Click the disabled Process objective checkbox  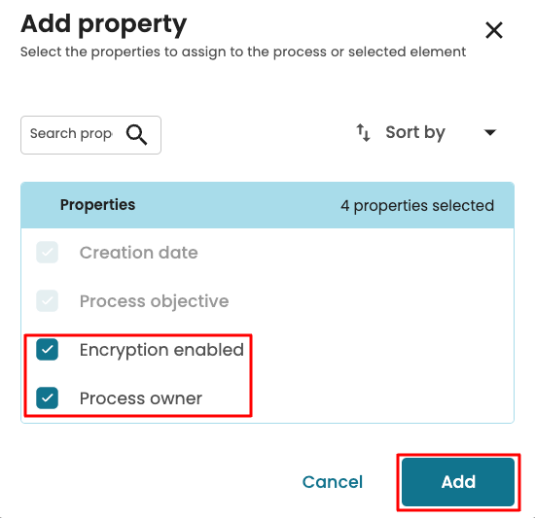click(x=47, y=301)
